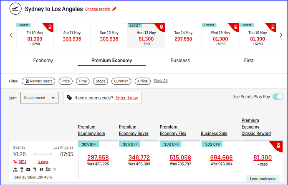Viewport: 288px width, 185px height.
Task: Toggle the Reward seats filter chip
Action: [x=38, y=81]
